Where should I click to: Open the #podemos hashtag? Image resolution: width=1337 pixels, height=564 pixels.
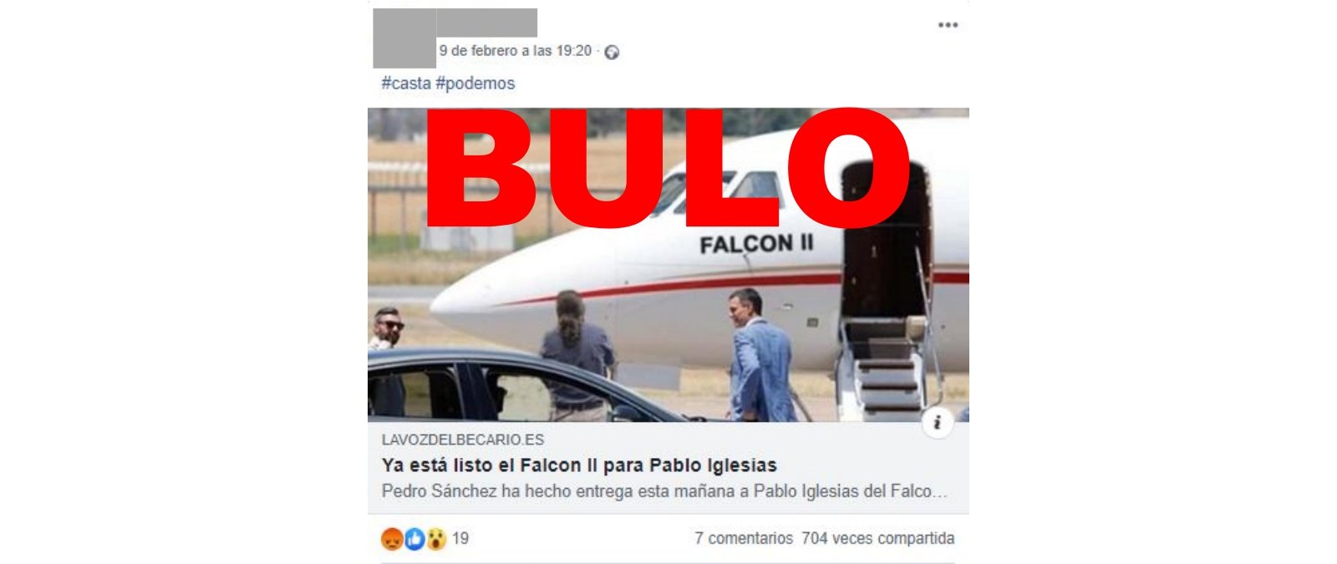click(475, 83)
